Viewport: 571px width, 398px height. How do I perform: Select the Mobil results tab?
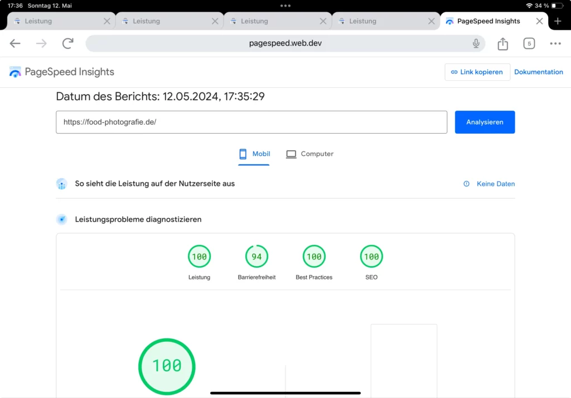254,154
